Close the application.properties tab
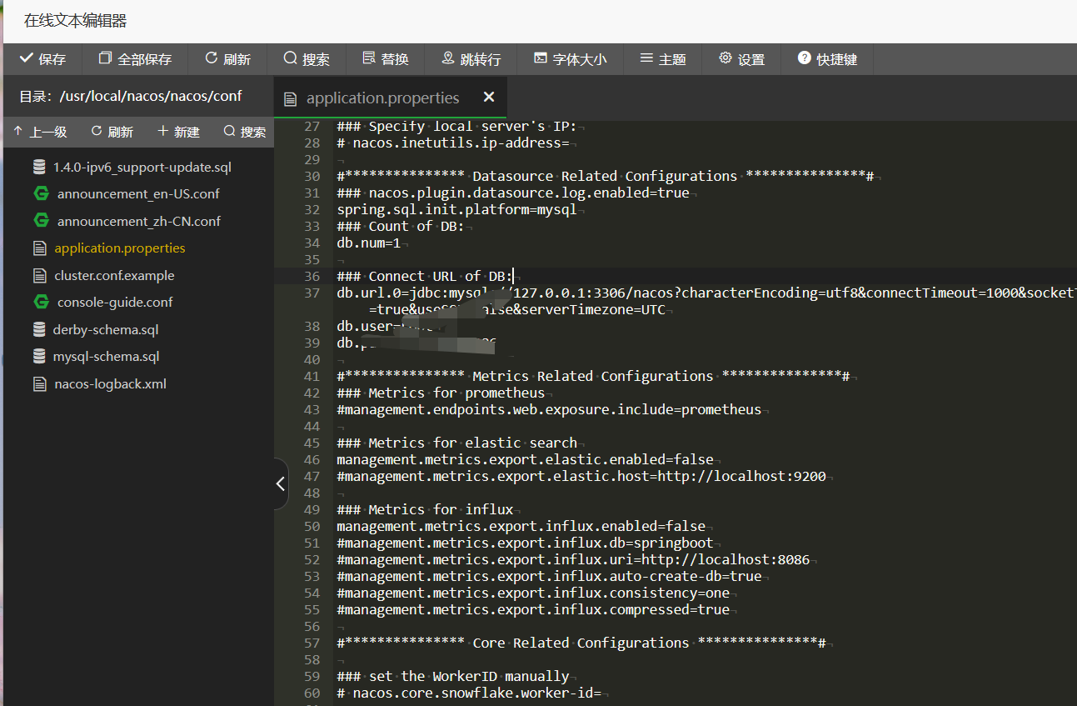This screenshot has height=706, width=1077. tap(489, 98)
